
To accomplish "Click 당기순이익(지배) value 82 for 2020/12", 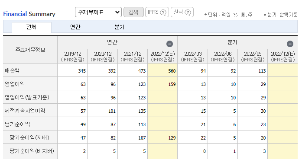I will (x=113, y=138).
